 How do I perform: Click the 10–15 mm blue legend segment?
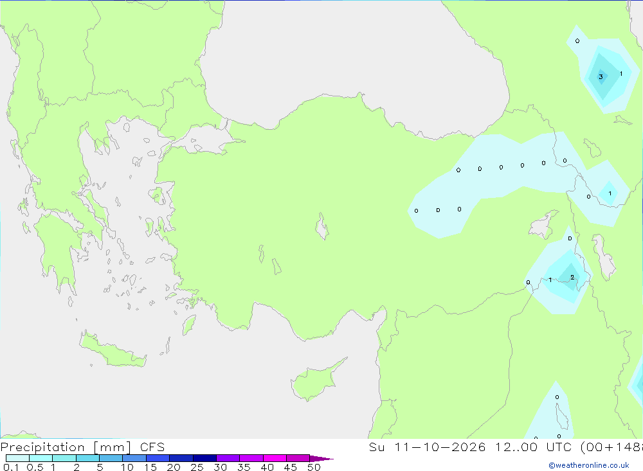pos(134,458)
